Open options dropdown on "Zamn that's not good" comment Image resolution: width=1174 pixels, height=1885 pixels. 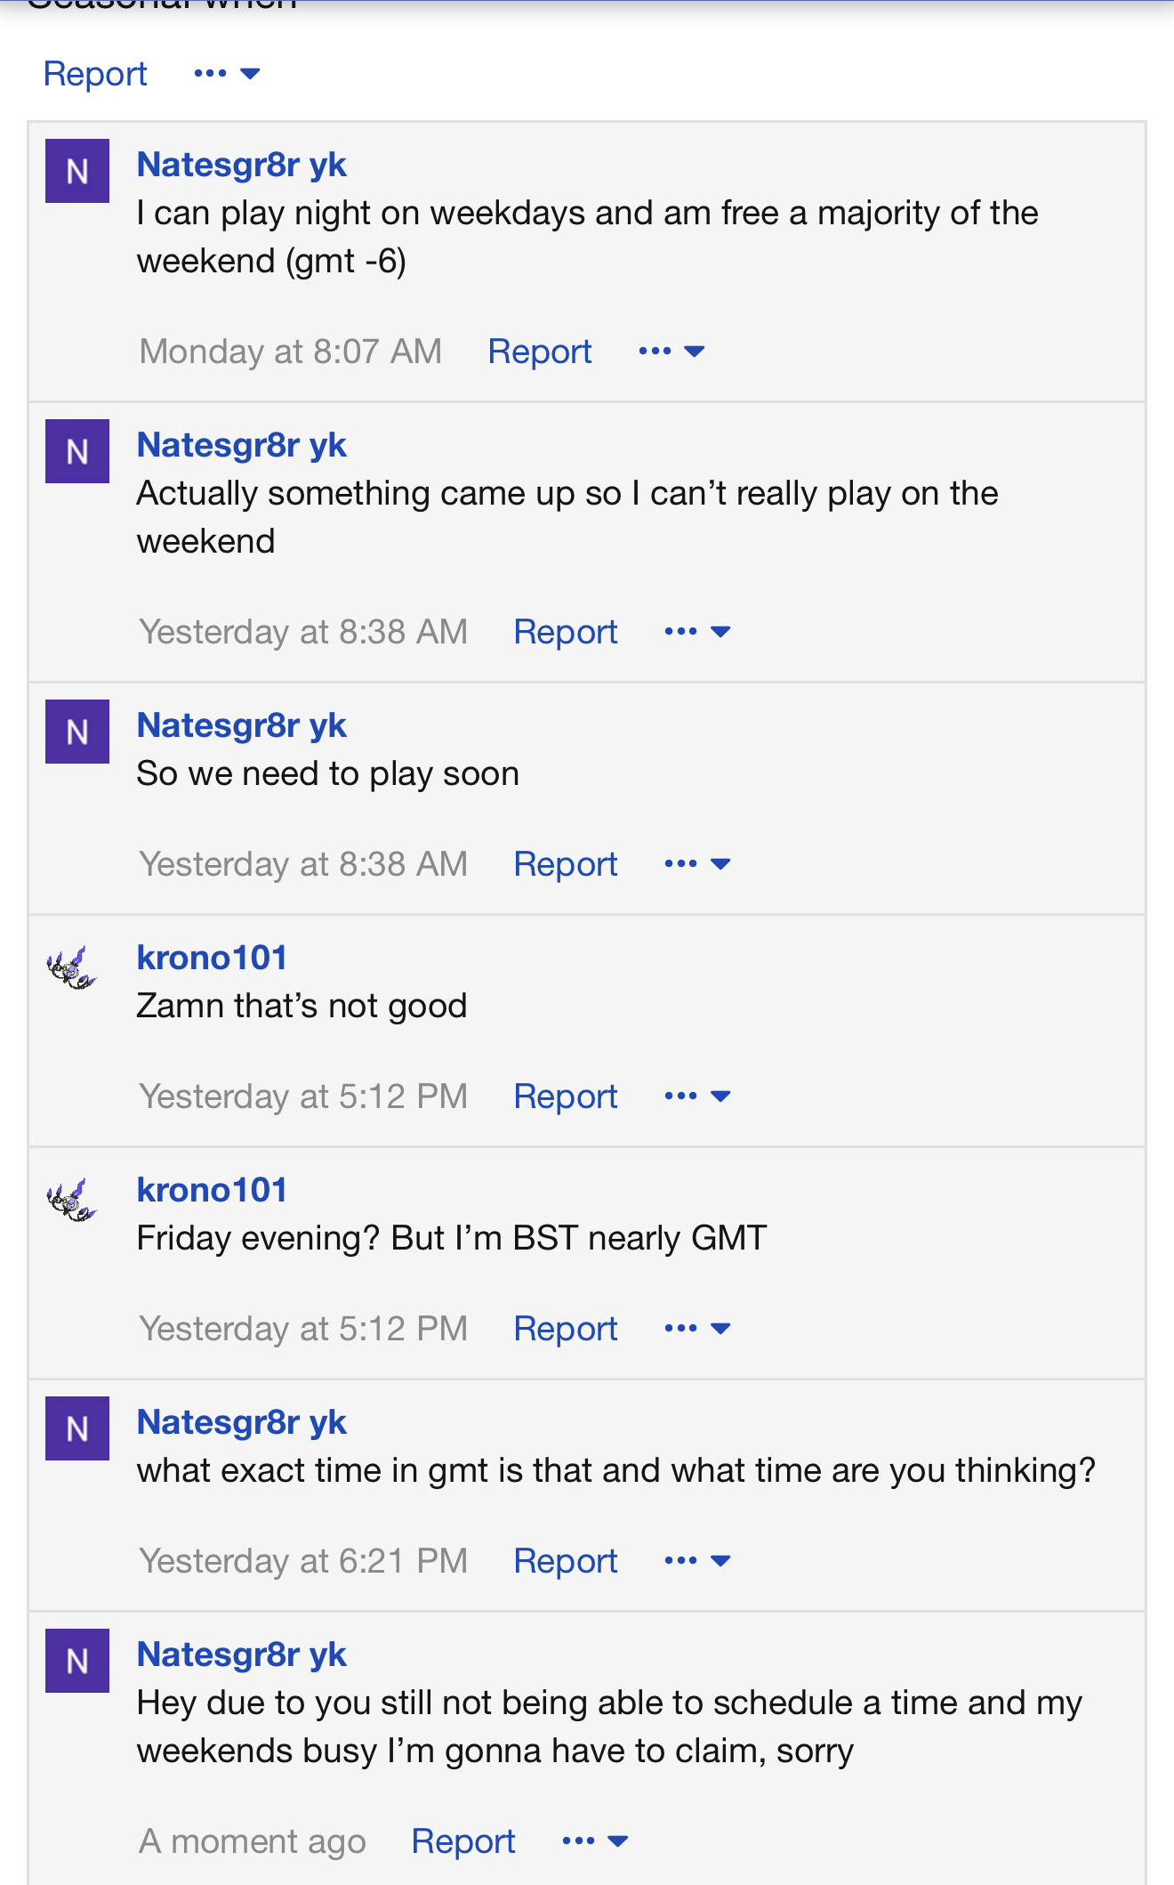coord(697,1096)
